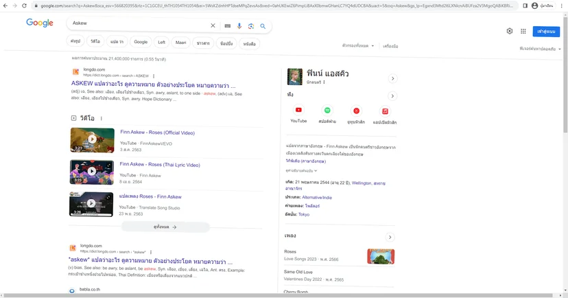Expand the songs section arrow
The width and height of the screenshot is (568, 298).
pyautogui.click(x=390, y=238)
